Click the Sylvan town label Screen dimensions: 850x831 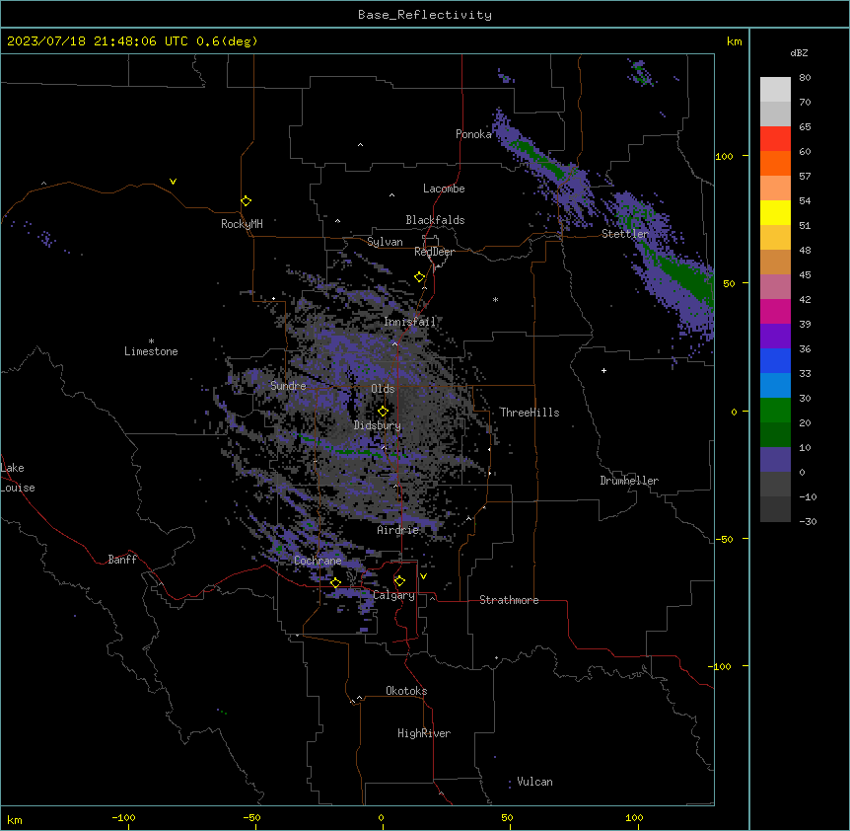pyautogui.click(x=385, y=243)
